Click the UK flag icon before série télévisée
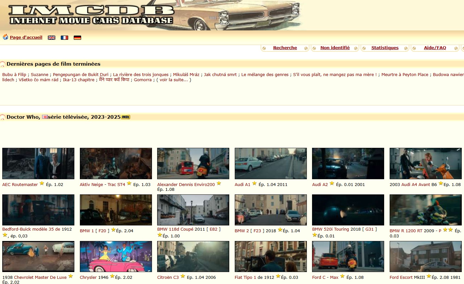The height and width of the screenshot is (284, 464). pyautogui.click(x=45, y=117)
